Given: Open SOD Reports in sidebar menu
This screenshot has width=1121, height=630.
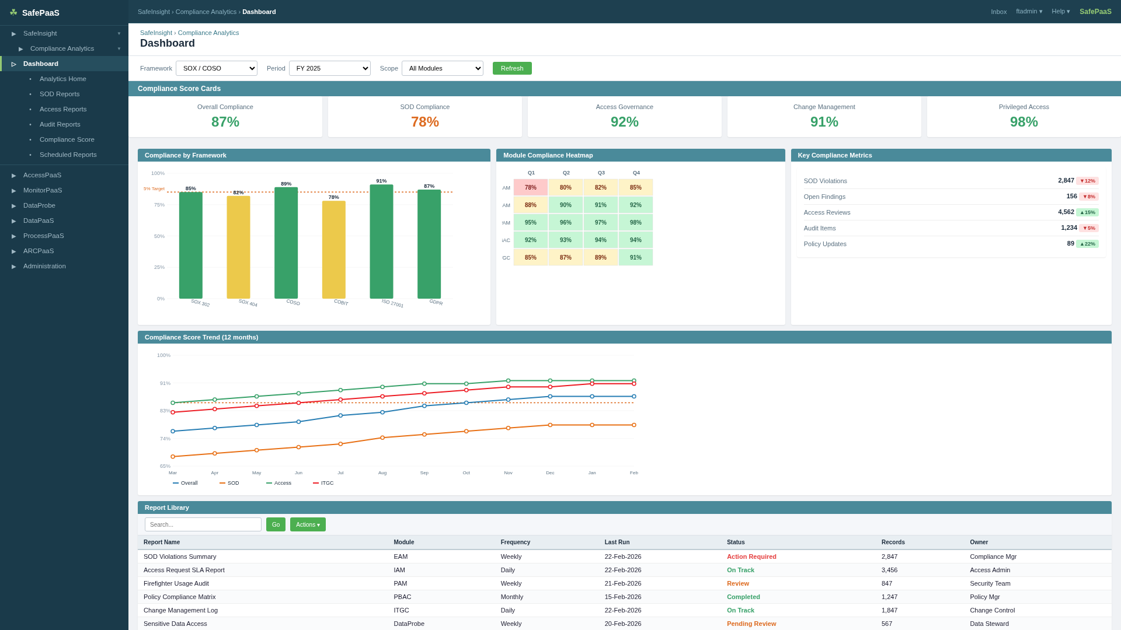Looking at the screenshot, I should coord(60,94).
